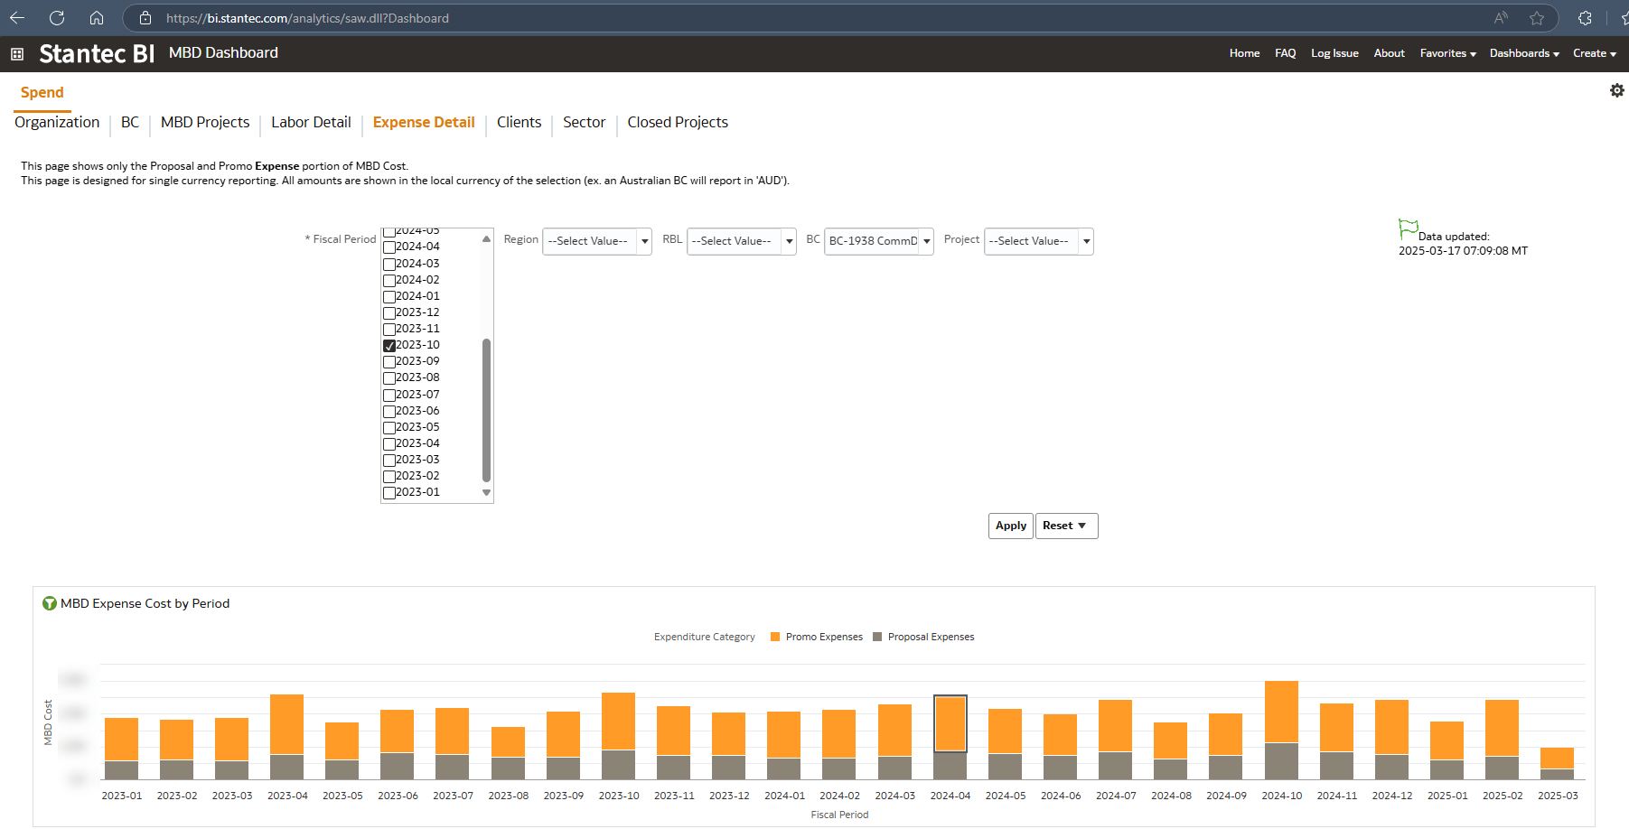This screenshot has width=1629, height=829.
Task: Add page to favorites star icon
Action: (x=1537, y=18)
